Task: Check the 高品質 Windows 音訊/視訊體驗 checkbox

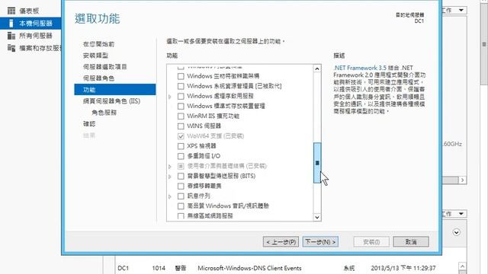Action: point(181,206)
